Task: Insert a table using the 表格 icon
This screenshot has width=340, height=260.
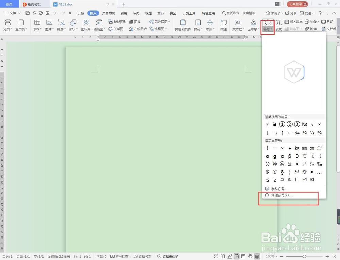Action: click(x=37, y=24)
